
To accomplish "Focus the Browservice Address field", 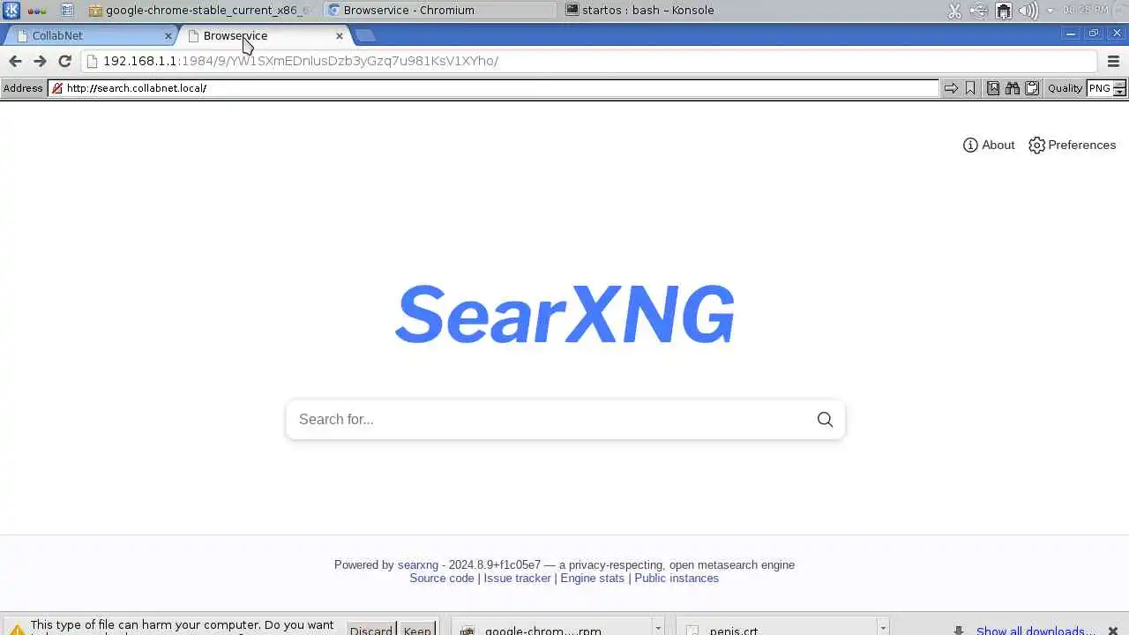I will pos(494,88).
